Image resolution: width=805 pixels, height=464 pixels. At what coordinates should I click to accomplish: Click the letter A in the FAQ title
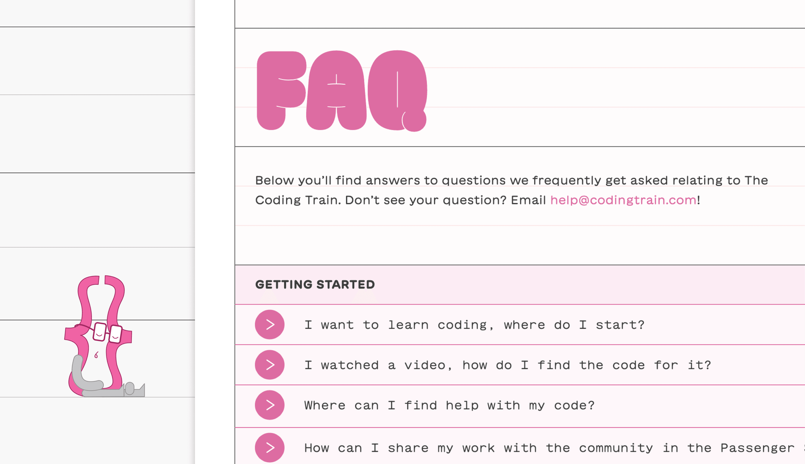[x=336, y=90]
